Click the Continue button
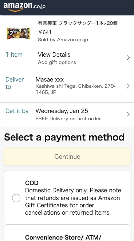134x241 pixels. click(x=67, y=157)
